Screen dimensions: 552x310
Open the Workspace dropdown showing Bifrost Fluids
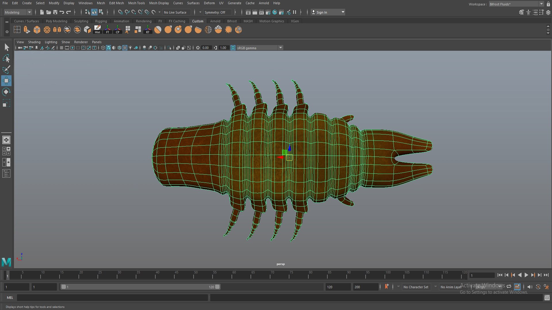click(x=516, y=4)
